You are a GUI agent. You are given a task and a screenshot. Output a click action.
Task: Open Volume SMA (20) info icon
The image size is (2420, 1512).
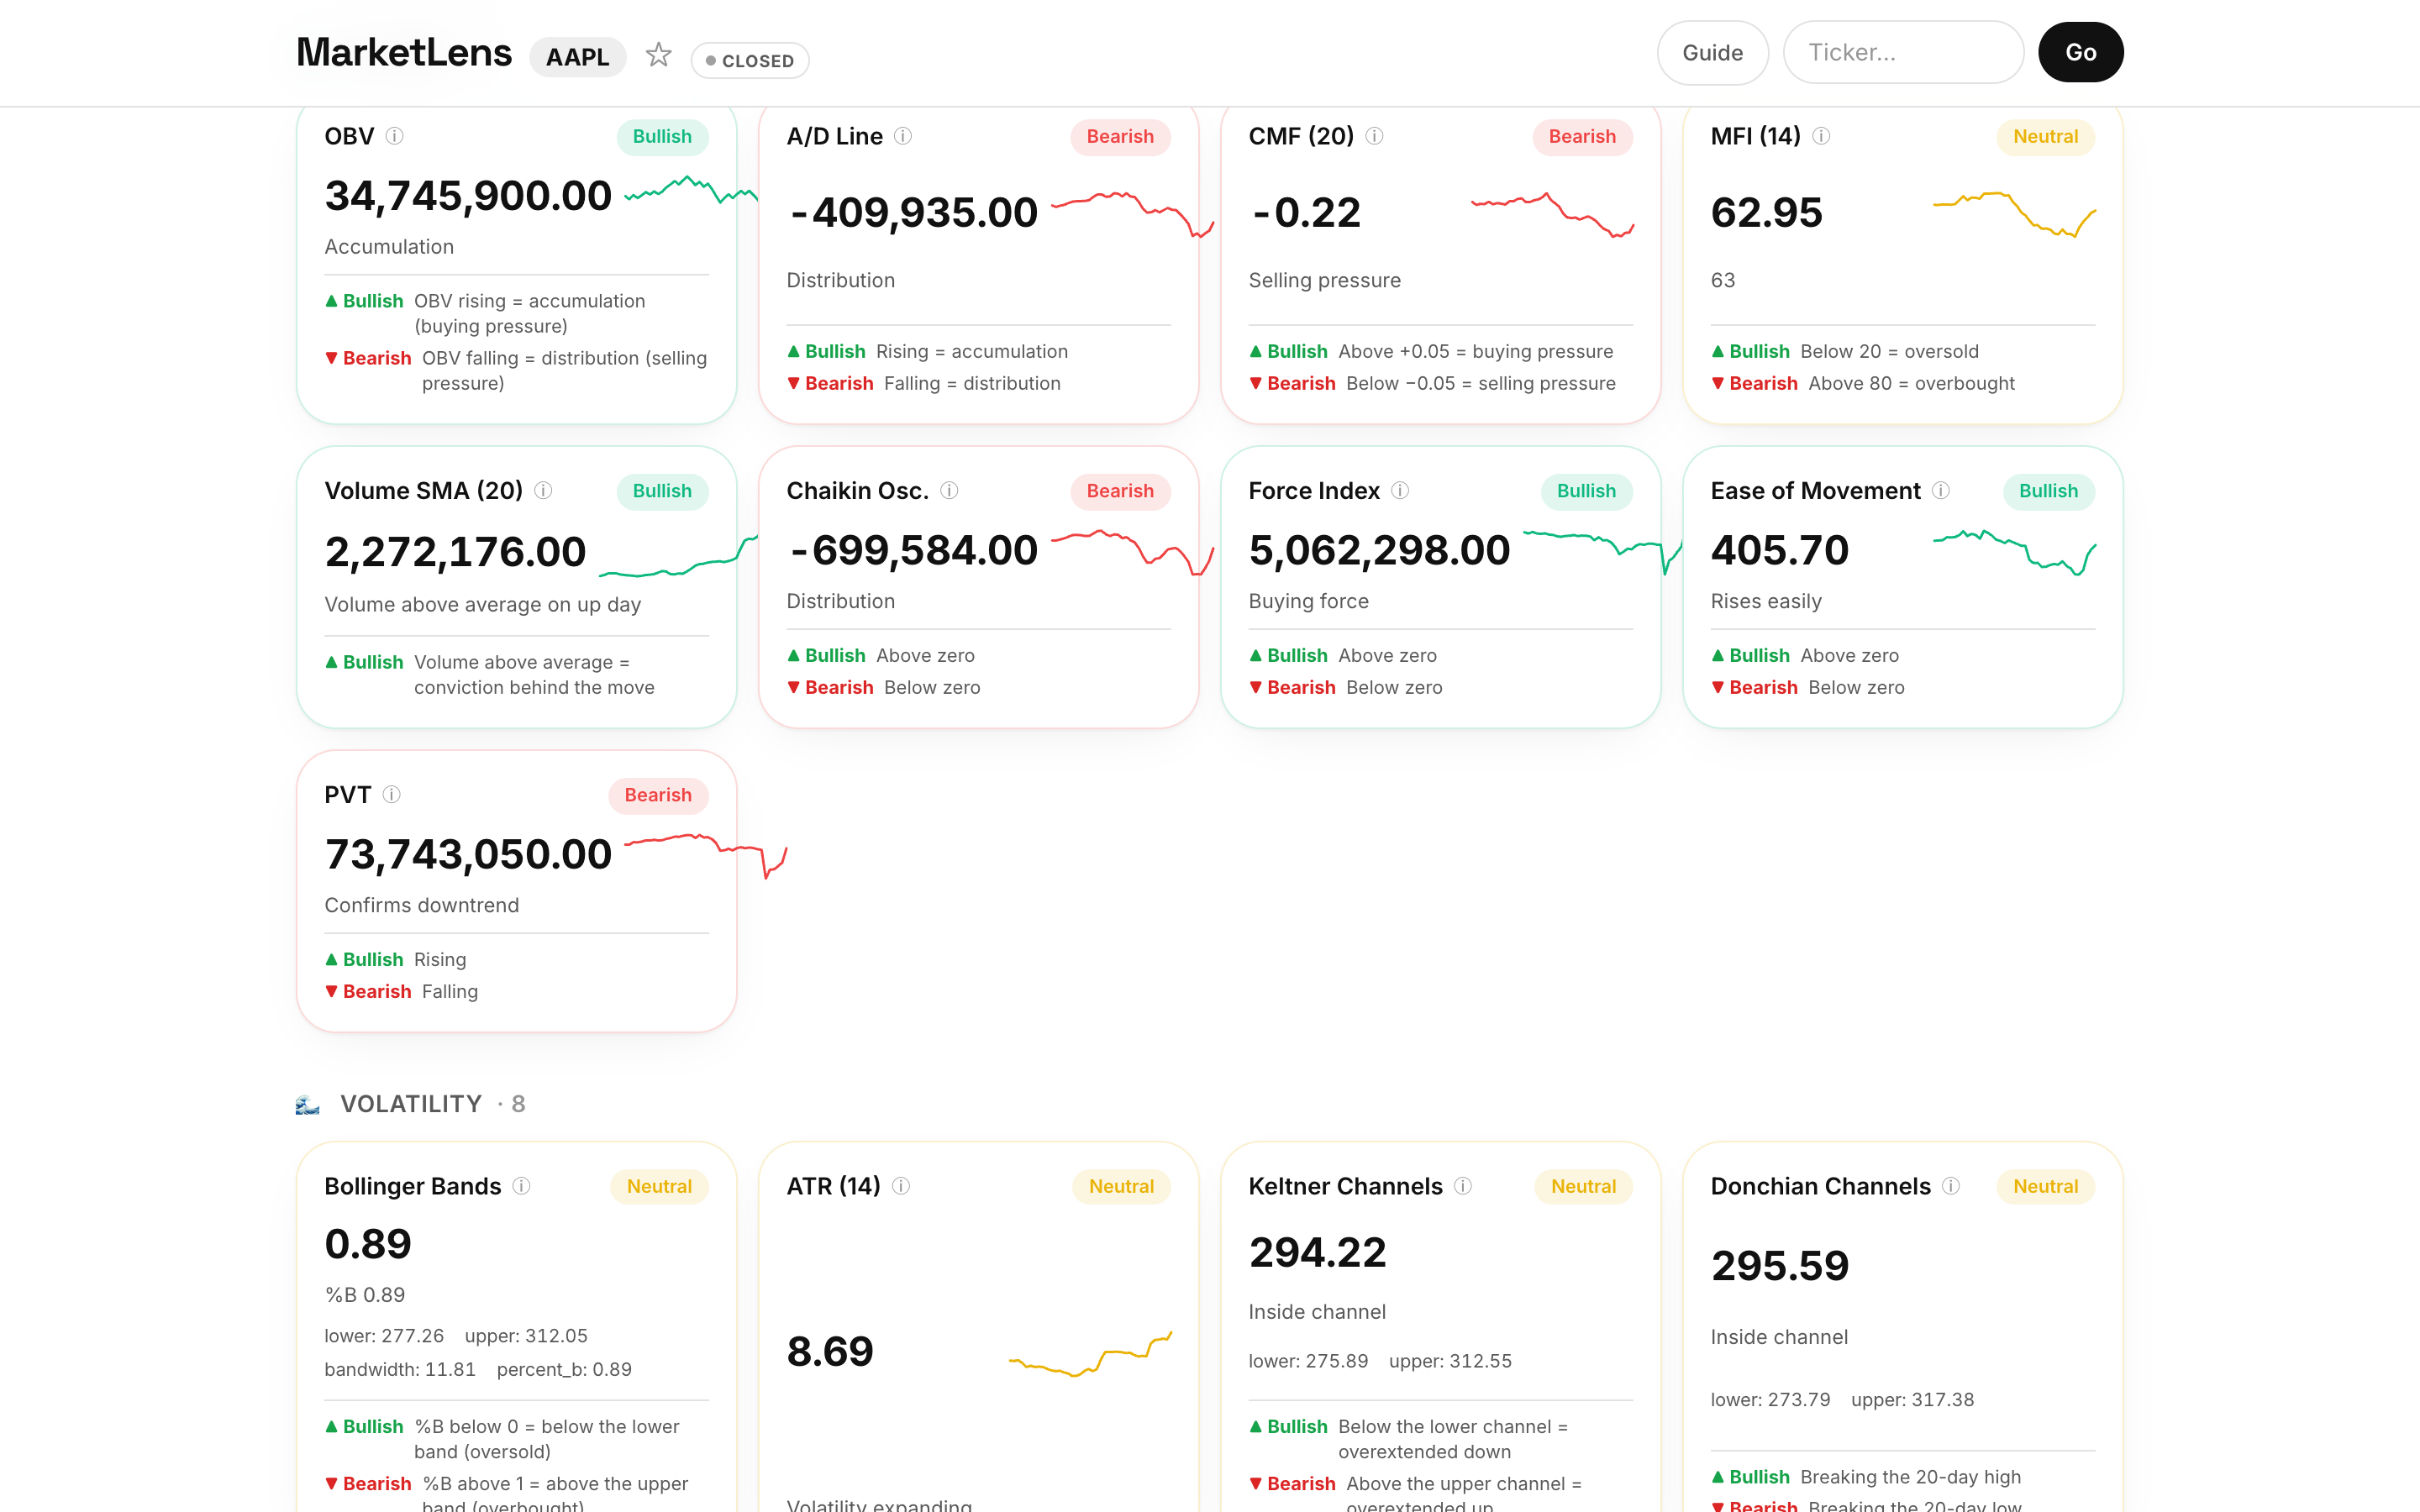coord(543,490)
